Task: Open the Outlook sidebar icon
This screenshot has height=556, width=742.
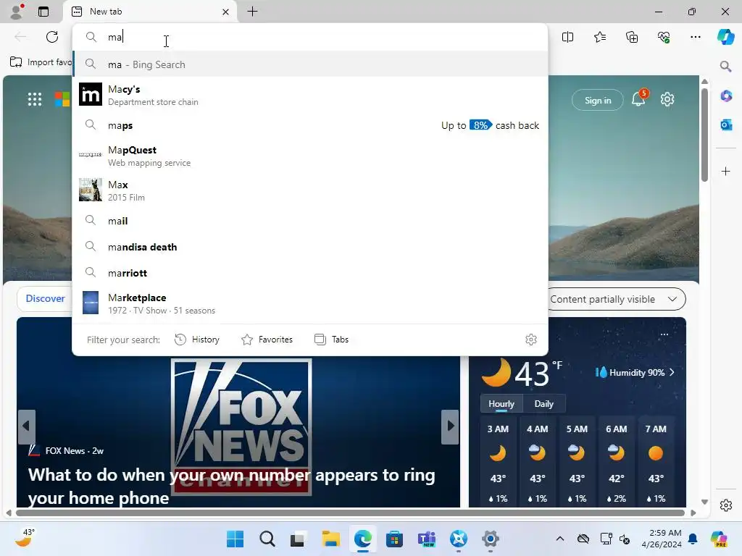Action: (726, 125)
